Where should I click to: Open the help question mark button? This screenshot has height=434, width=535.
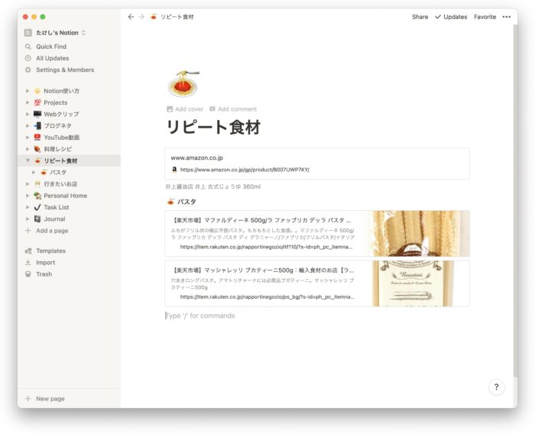click(496, 387)
